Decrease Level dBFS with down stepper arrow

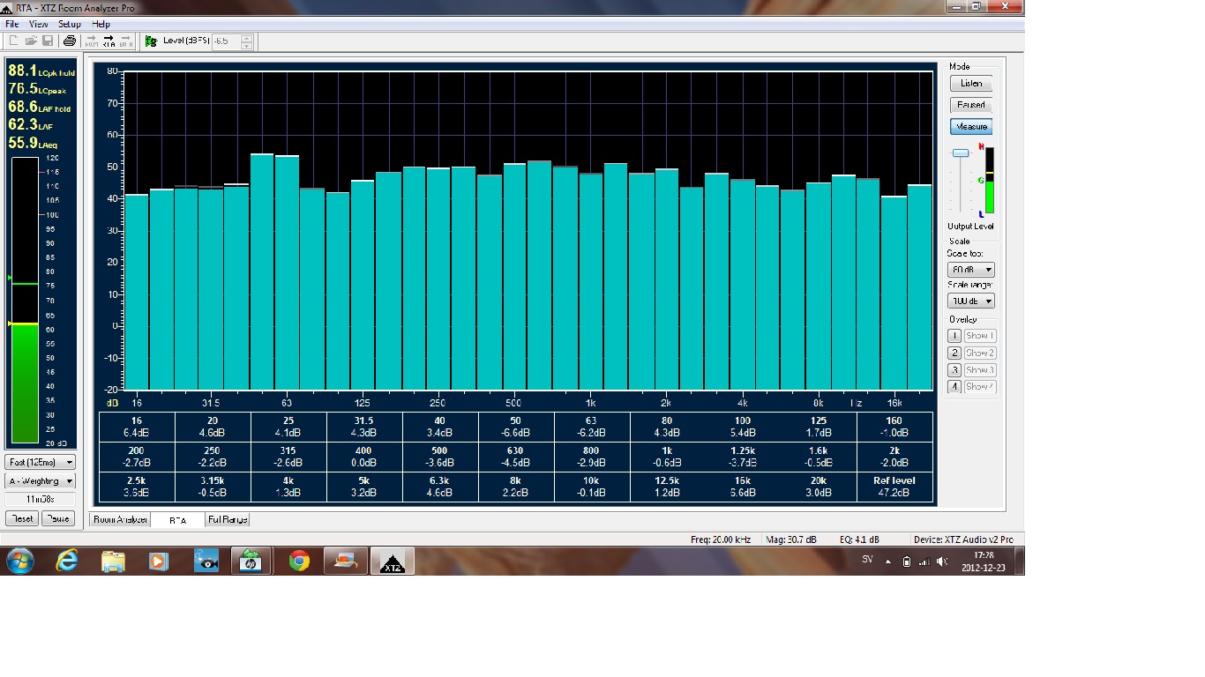tap(246, 45)
